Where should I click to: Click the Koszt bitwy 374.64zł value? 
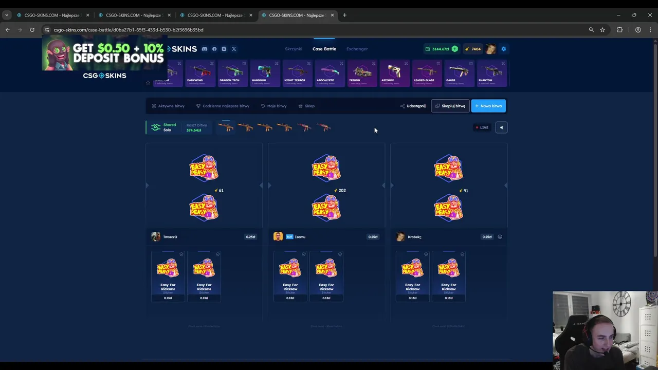(194, 130)
